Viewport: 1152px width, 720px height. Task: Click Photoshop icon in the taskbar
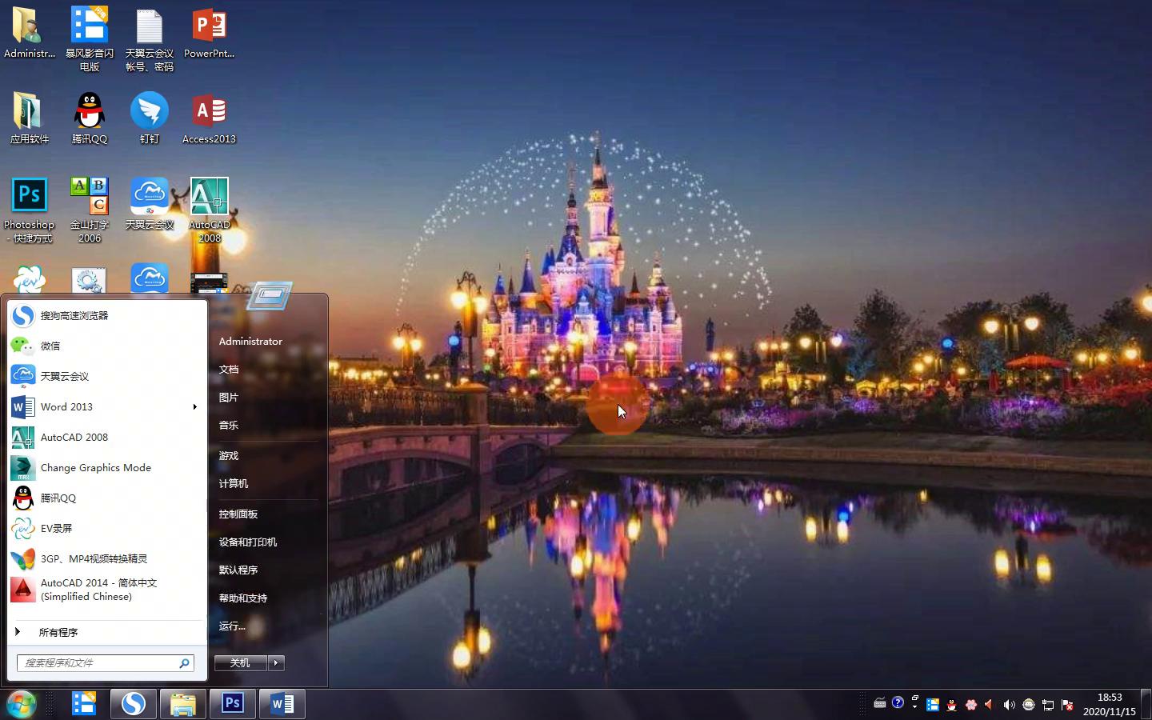233,704
